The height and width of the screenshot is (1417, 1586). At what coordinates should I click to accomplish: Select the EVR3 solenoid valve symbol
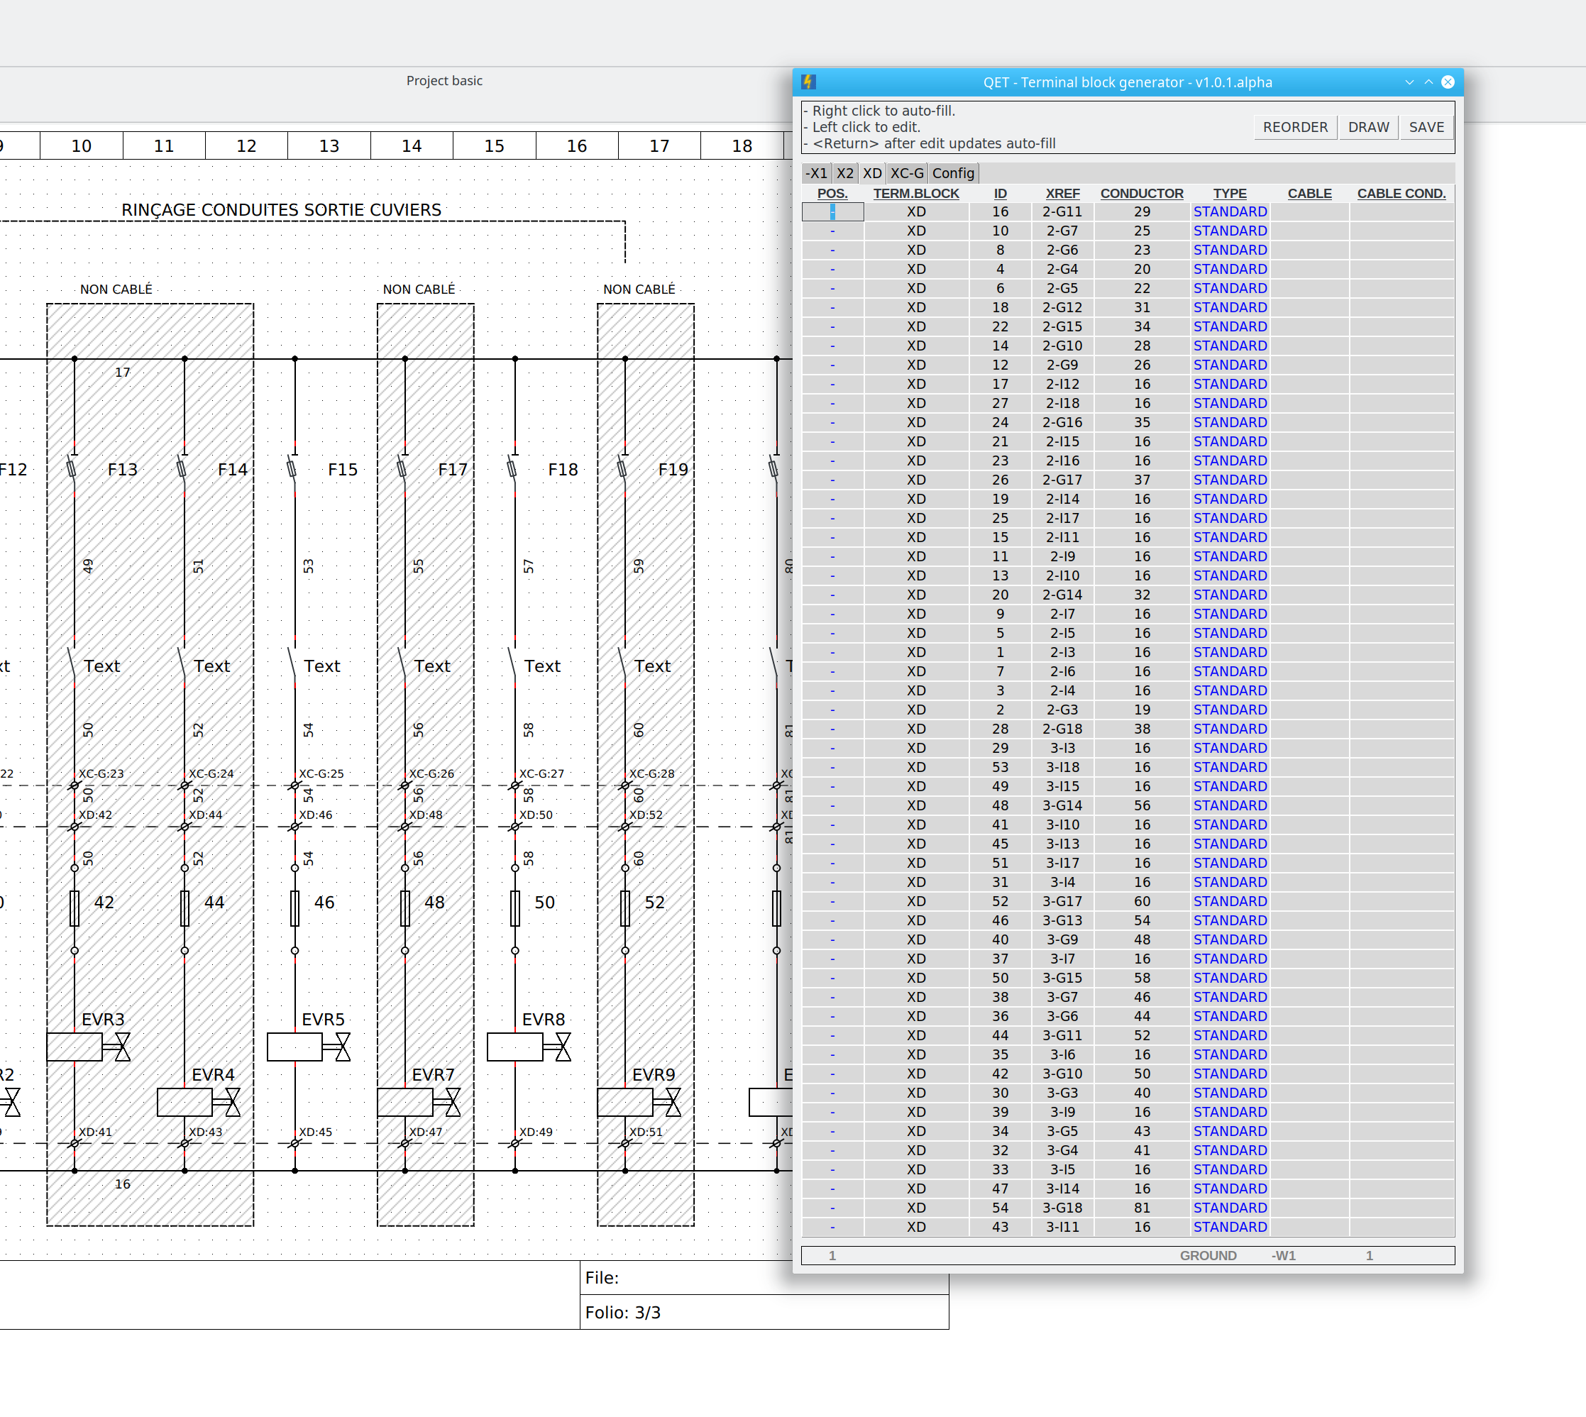(x=88, y=1047)
